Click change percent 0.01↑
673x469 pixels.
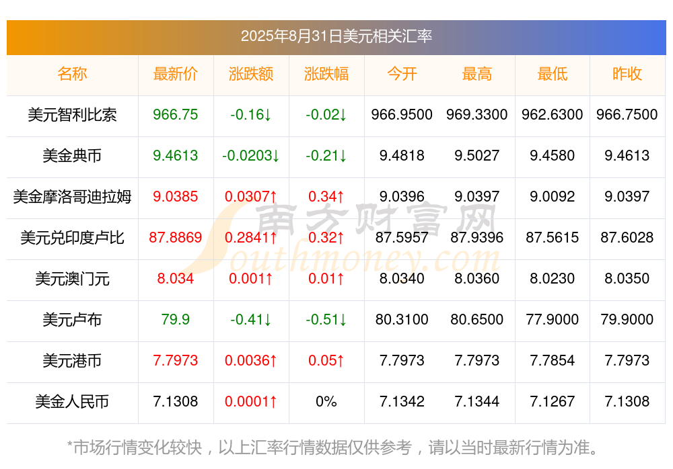[326, 279]
